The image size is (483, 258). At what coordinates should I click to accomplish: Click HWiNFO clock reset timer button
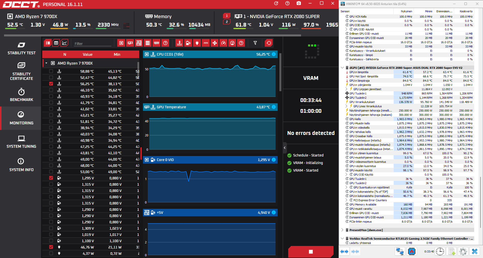(x=440, y=251)
